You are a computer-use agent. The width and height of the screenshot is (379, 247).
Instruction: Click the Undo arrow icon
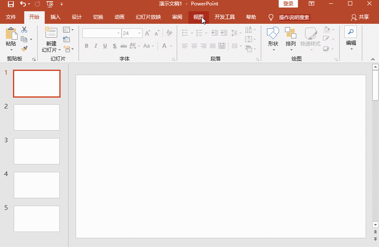[23, 4]
